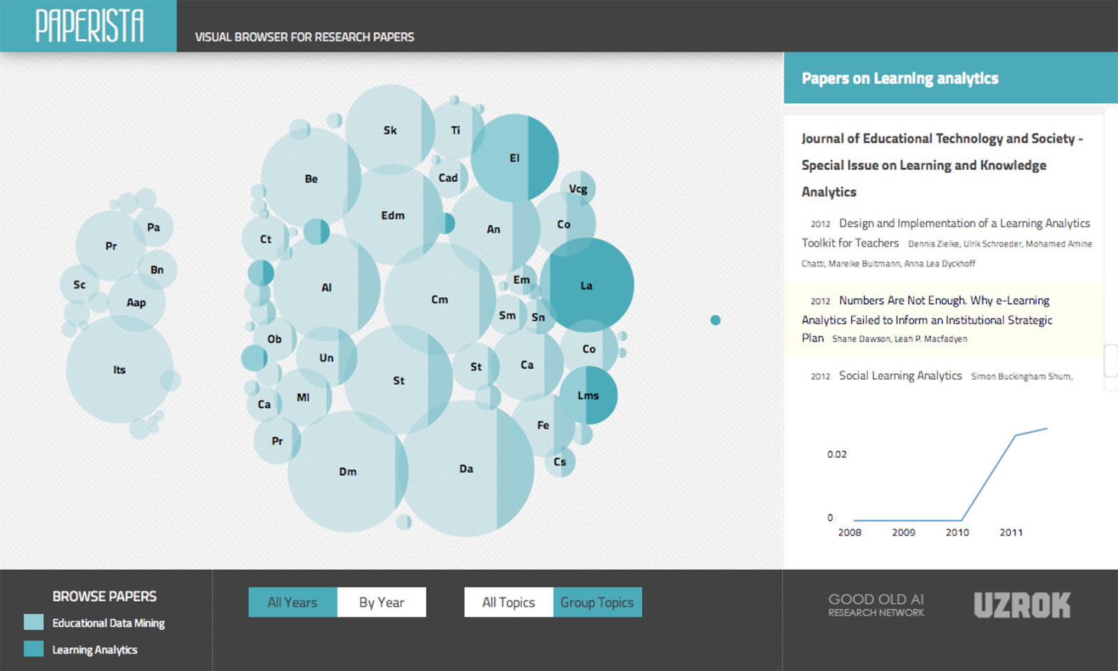The width and height of the screenshot is (1118, 671).
Task: Click Learning Analytics legend swatch
Action: 34,649
